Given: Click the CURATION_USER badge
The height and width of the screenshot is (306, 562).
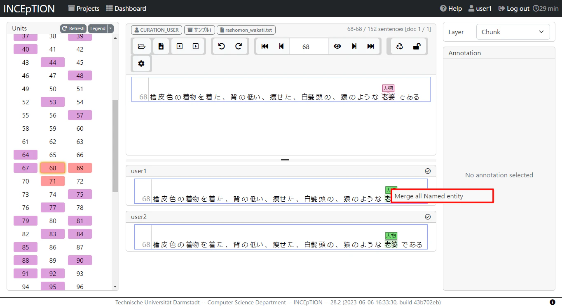Looking at the screenshot, I should (x=157, y=30).
